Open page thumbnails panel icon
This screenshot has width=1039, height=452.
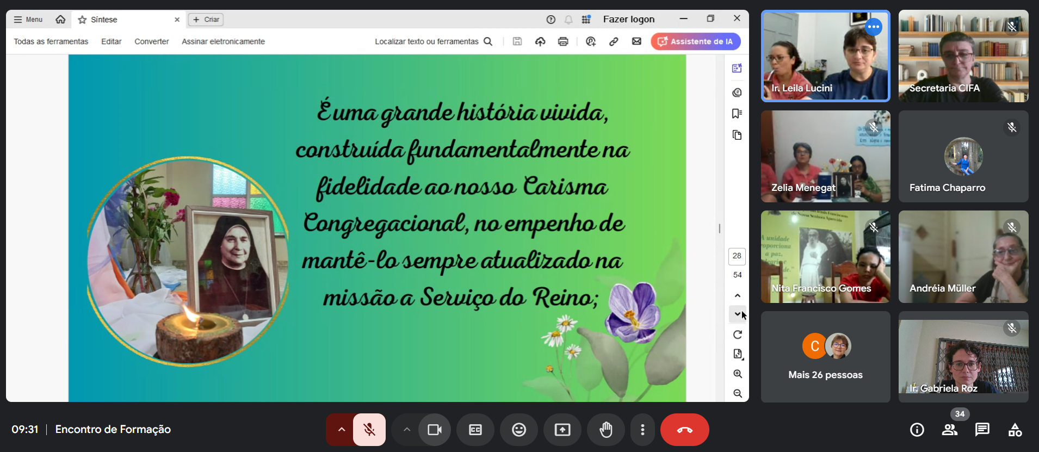[x=737, y=135]
